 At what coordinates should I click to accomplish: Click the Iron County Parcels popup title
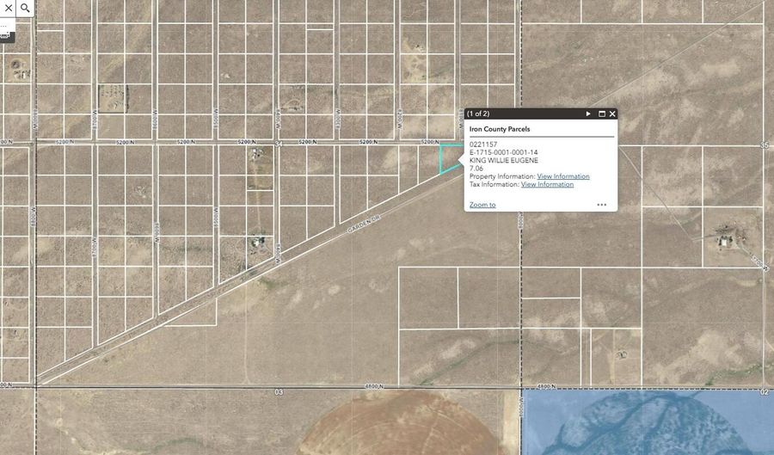[500, 129]
